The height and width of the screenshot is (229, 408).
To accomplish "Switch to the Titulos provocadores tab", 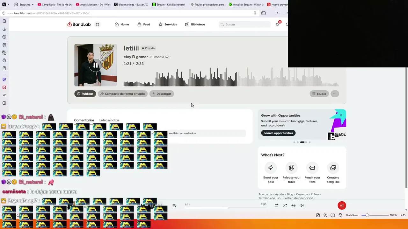I will (208, 4).
